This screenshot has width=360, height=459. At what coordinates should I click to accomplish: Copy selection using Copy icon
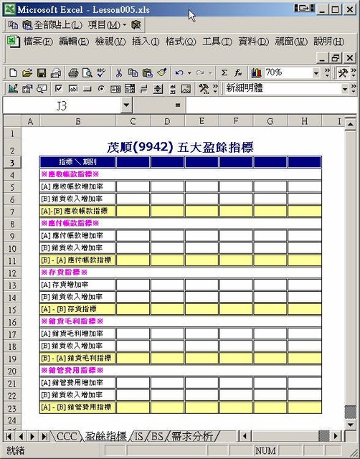tap(133, 72)
